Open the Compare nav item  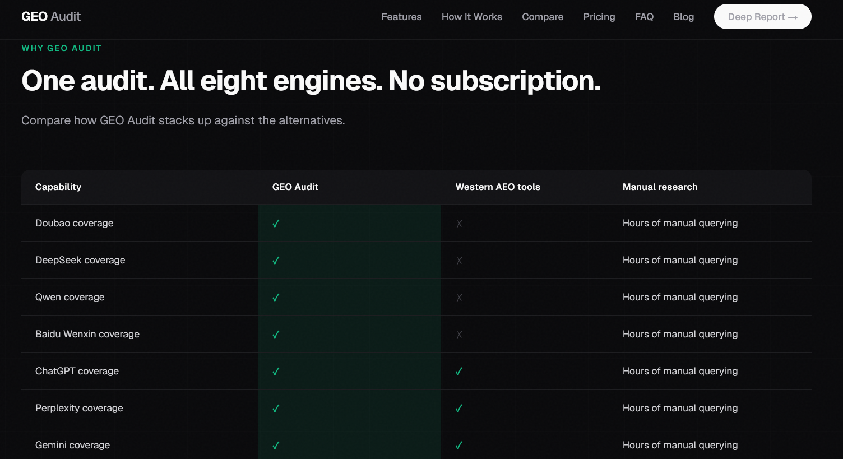click(x=543, y=17)
